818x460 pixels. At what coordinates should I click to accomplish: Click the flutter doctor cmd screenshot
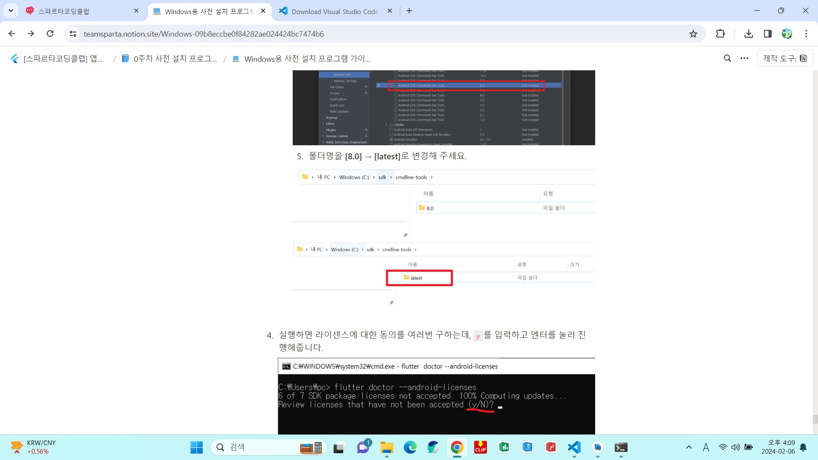pyautogui.click(x=436, y=396)
